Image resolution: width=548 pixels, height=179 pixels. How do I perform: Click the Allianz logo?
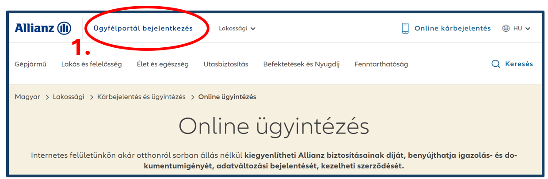[x=43, y=28]
